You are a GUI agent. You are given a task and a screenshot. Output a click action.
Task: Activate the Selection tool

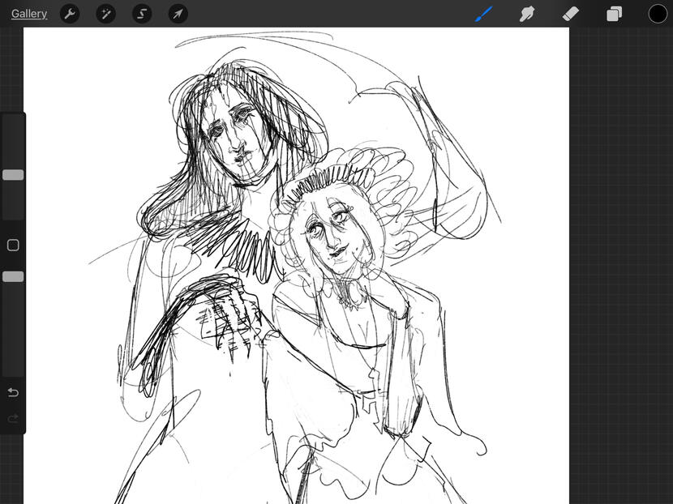click(x=142, y=14)
